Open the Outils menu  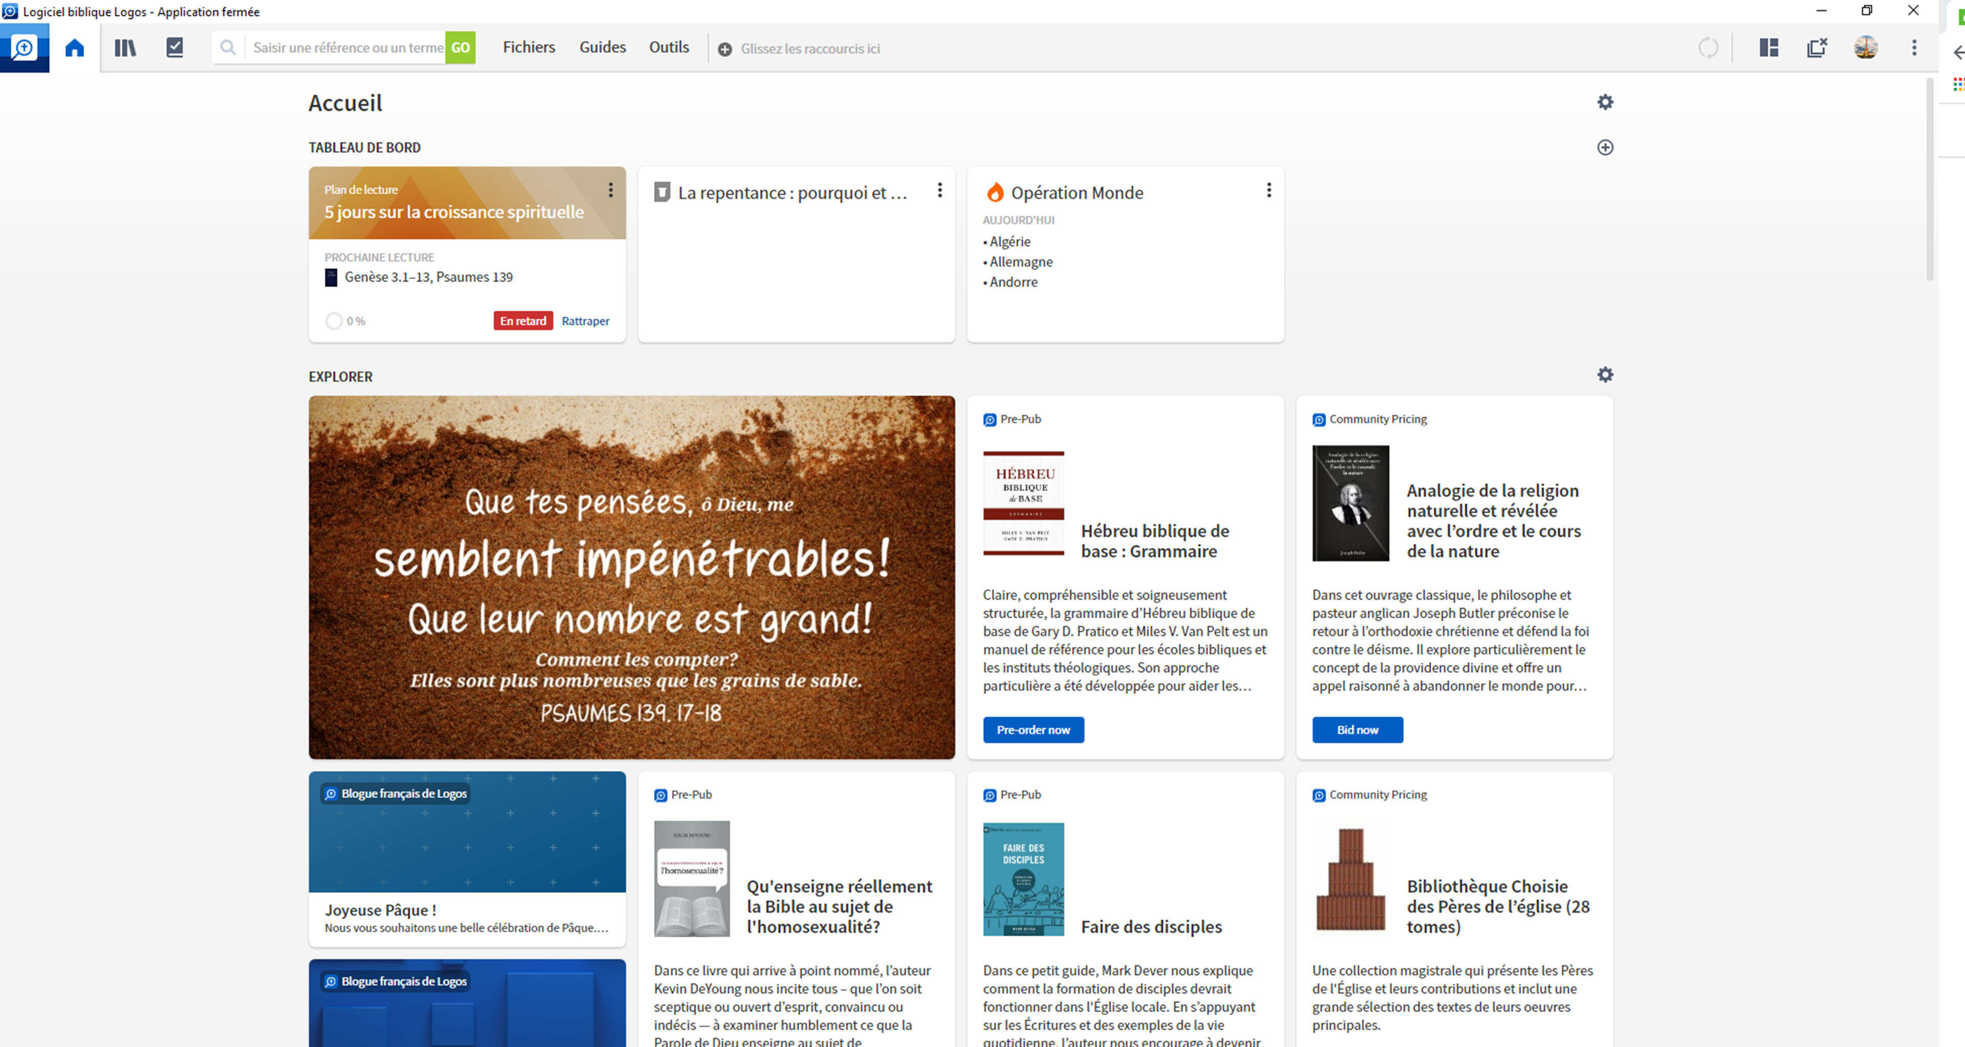point(669,47)
